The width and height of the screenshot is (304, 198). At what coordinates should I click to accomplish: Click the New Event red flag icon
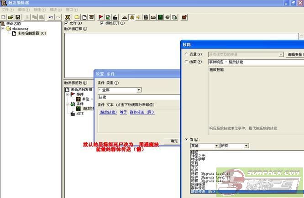(101, 17)
